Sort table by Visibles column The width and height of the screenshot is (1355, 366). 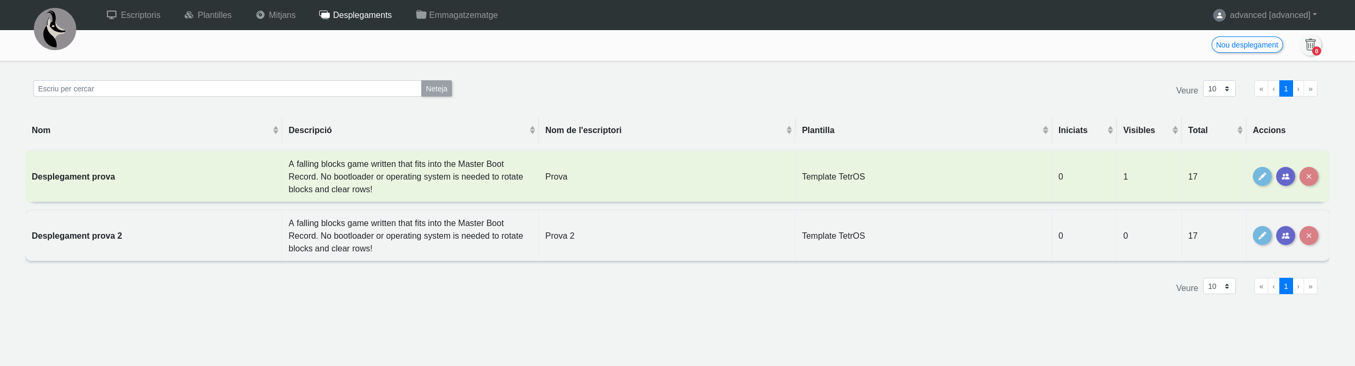[x=1149, y=130]
